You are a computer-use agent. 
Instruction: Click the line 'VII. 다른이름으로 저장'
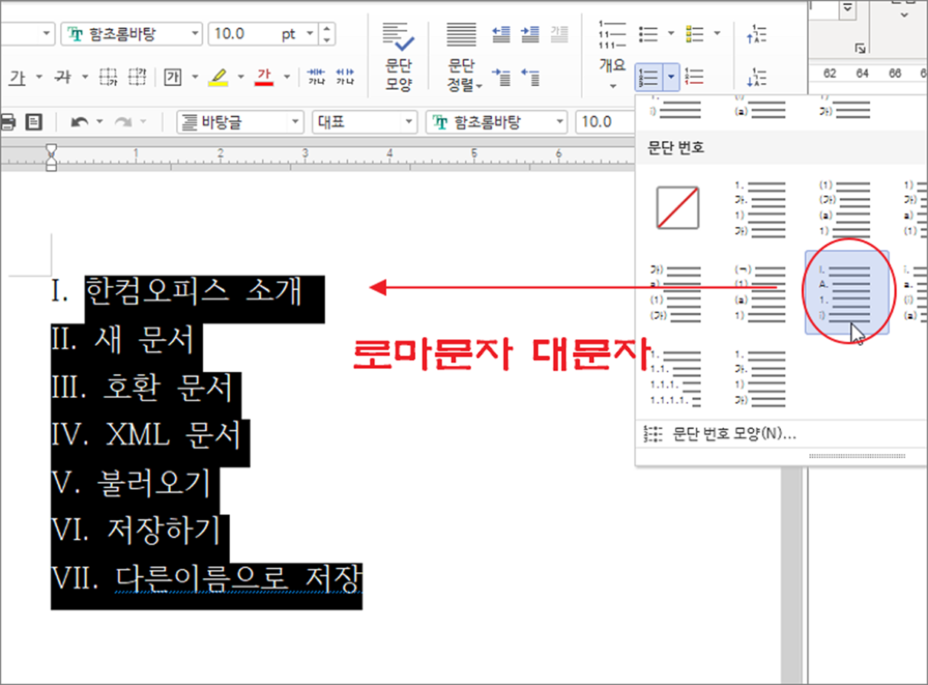click(206, 578)
